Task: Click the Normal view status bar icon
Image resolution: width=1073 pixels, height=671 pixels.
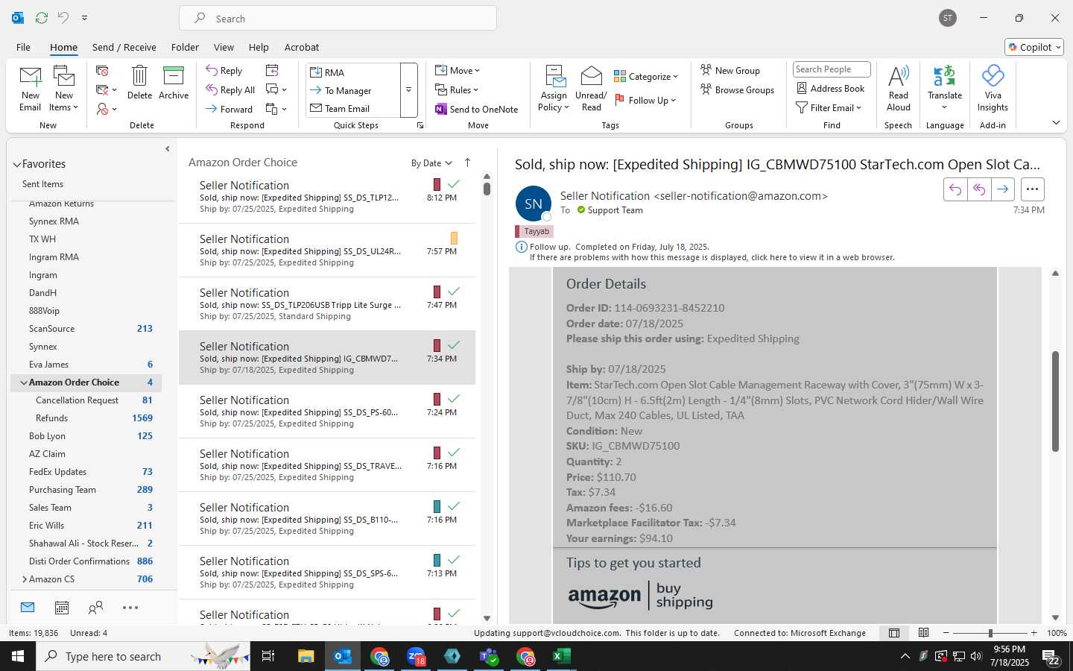Action: pos(893,633)
